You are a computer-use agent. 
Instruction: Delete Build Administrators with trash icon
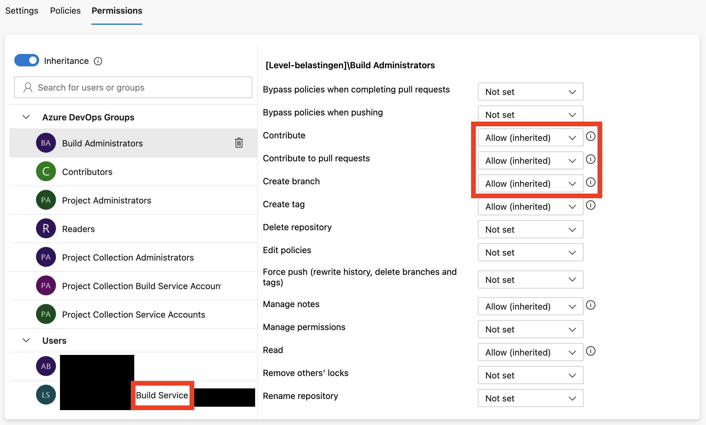(x=239, y=143)
